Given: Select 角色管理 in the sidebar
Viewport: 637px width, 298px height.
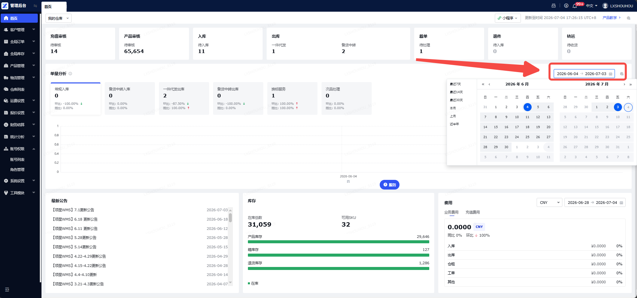Looking at the screenshot, I should pyautogui.click(x=17, y=170).
